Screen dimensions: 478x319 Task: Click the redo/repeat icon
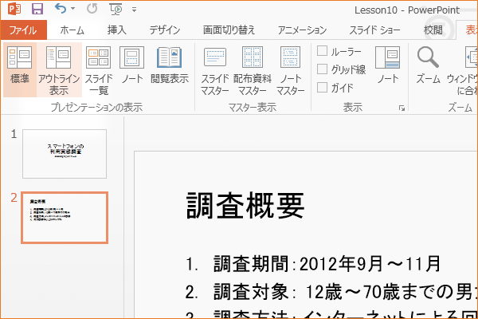point(92,9)
